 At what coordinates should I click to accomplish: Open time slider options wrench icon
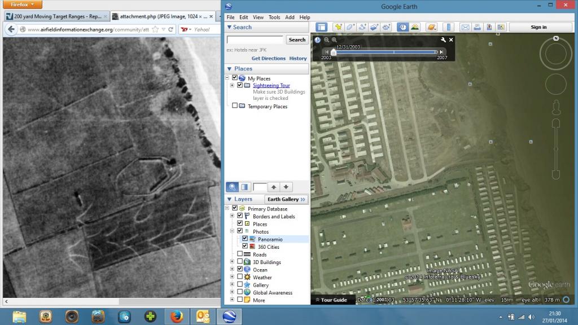tap(443, 40)
